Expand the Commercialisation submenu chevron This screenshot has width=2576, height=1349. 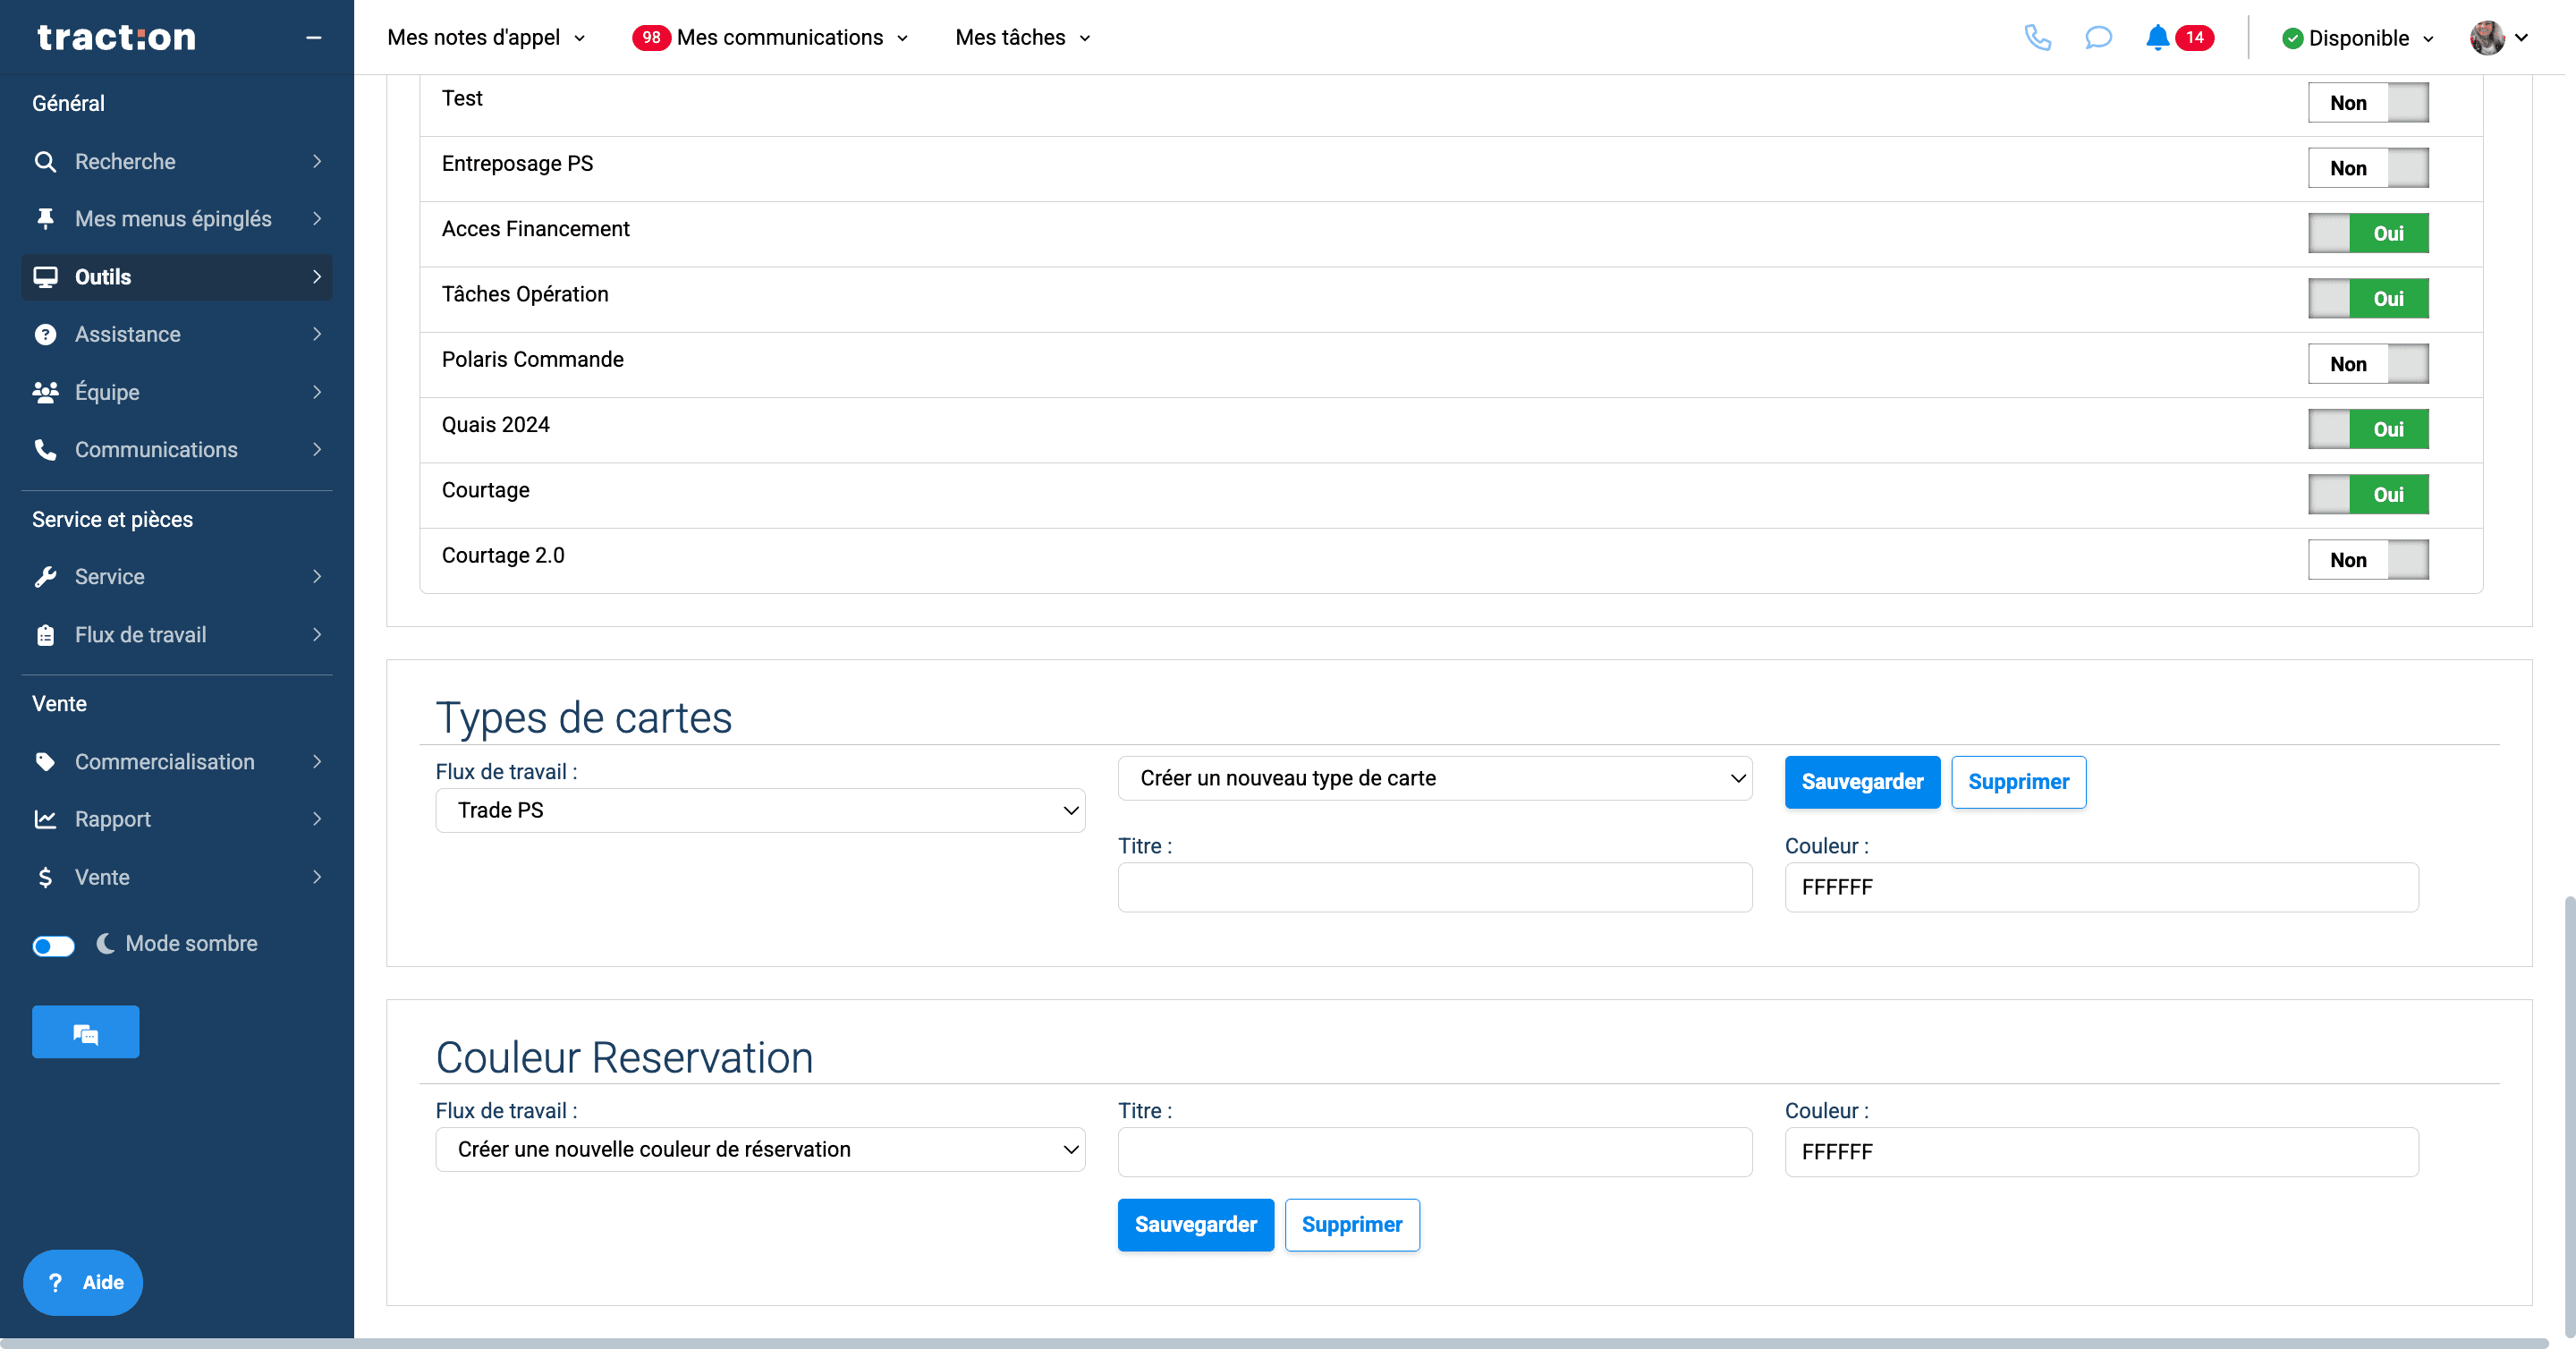coord(317,761)
